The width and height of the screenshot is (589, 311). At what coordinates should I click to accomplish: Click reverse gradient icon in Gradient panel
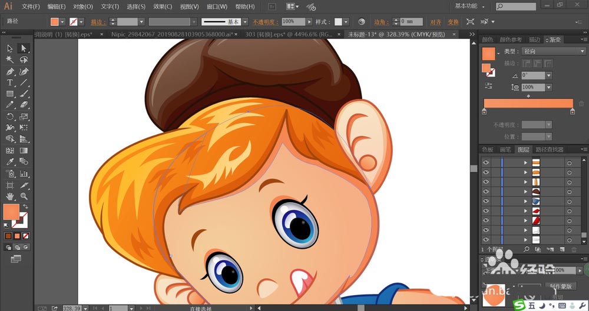[488, 86]
